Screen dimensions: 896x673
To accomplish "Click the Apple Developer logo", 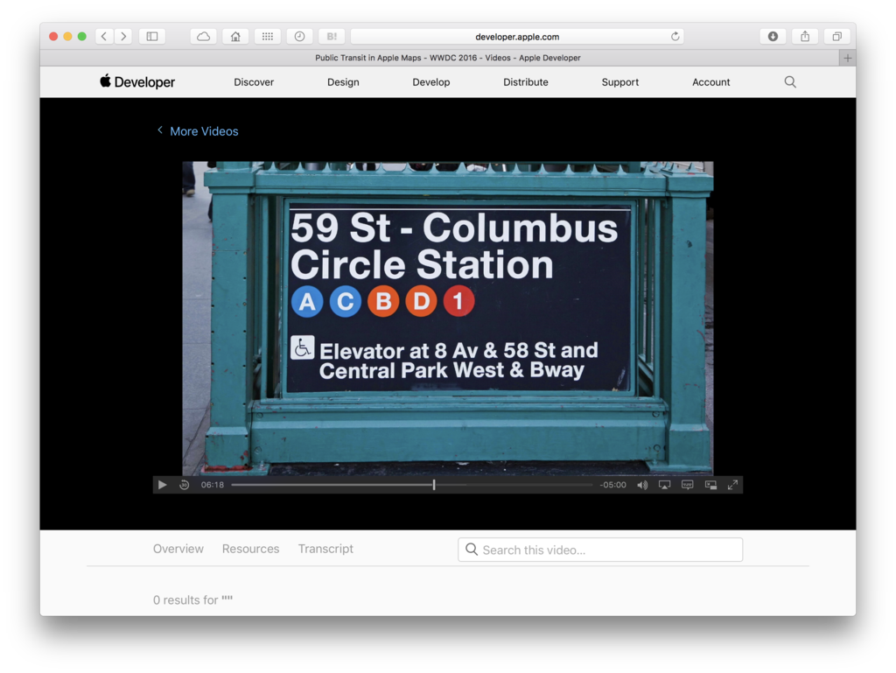I will point(137,81).
